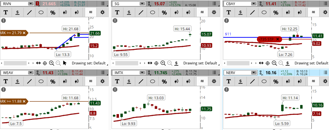Activate the crosshair icon under RIVN chart
This screenshot has width=329, height=130.
pyautogui.click(x=45, y=63)
